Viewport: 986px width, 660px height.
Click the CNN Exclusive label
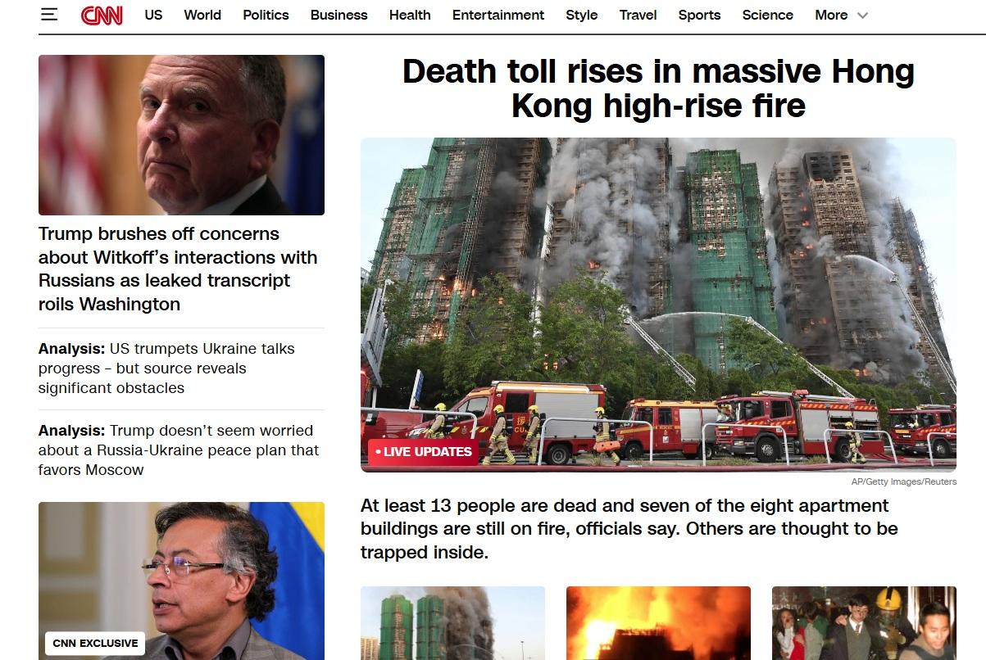[95, 643]
